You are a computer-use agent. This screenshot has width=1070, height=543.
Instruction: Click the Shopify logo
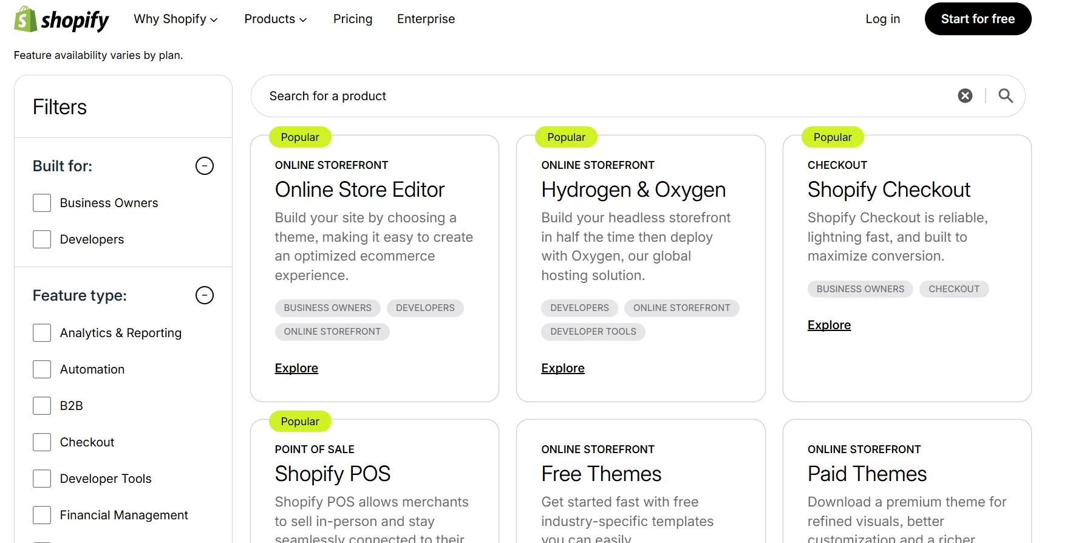[61, 19]
